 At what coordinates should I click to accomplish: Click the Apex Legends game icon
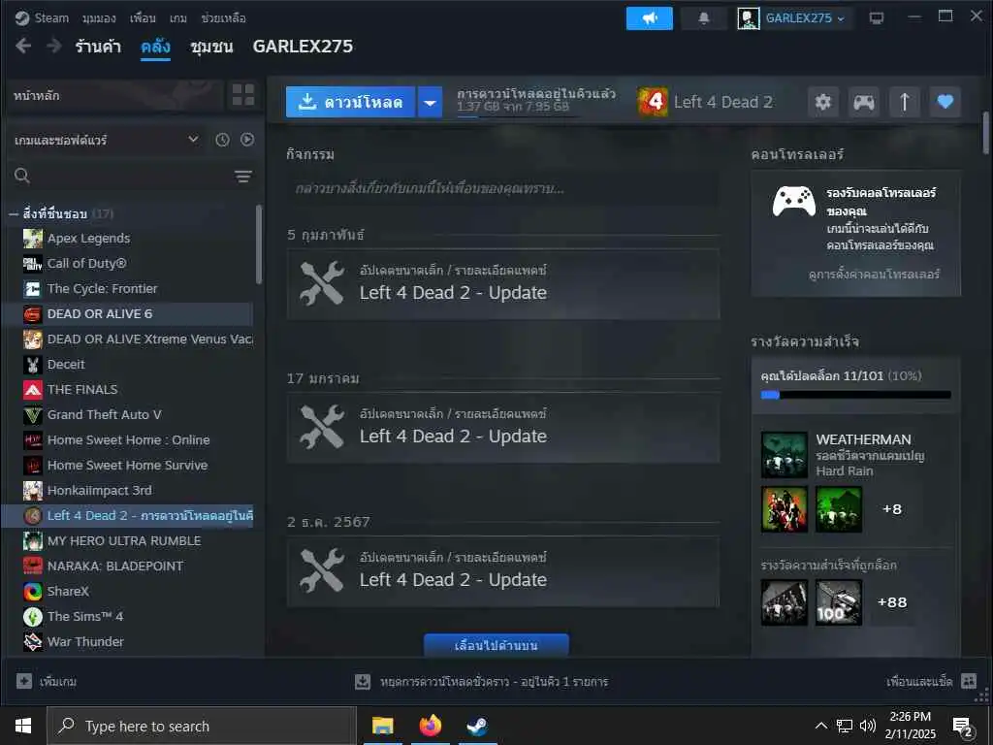point(32,239)
